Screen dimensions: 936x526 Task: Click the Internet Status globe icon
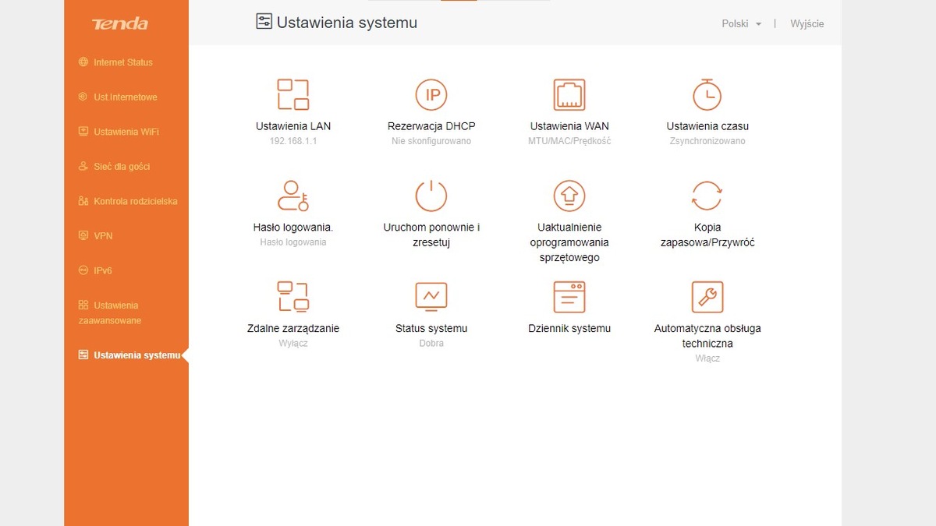(83, 62)
